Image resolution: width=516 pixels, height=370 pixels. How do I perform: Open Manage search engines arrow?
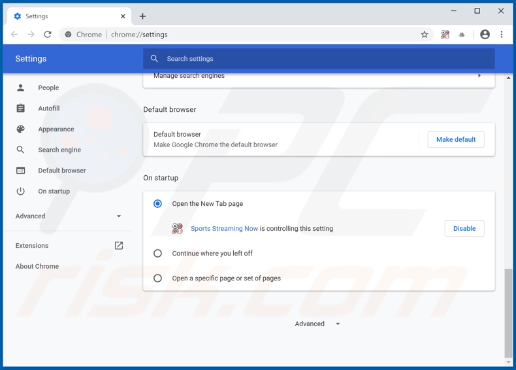pyautogui.click(x=479, y=76)
